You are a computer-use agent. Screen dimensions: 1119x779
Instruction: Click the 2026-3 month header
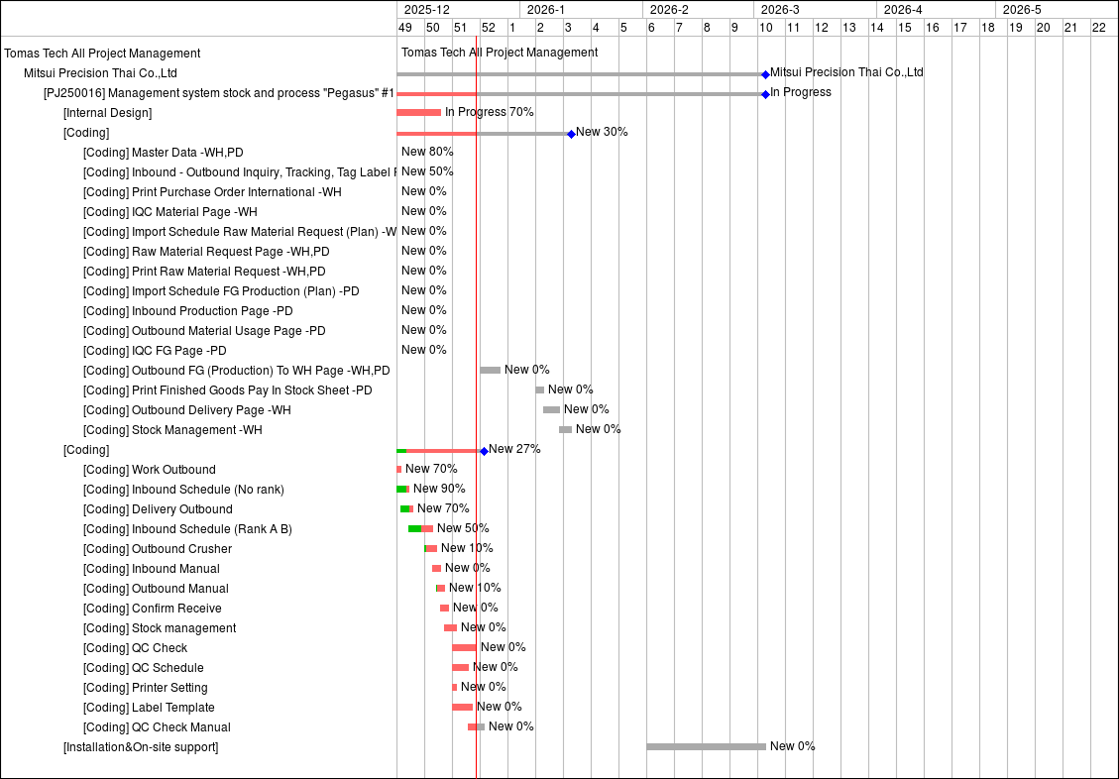coord(780,10)
